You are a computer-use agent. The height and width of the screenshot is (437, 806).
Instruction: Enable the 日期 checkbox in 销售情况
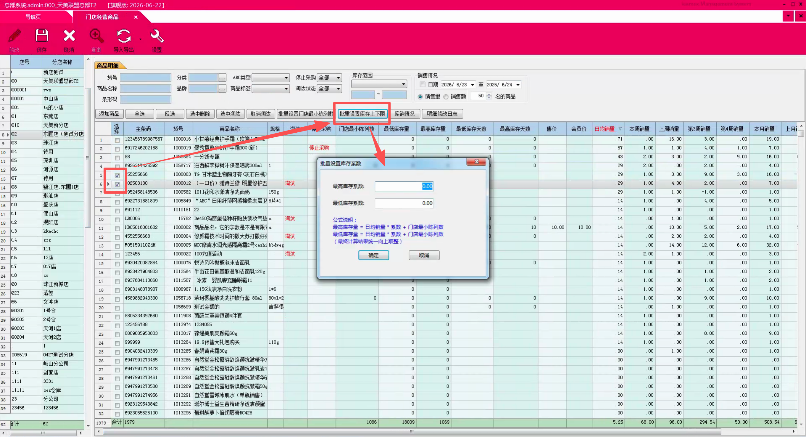tap(423, 84)
